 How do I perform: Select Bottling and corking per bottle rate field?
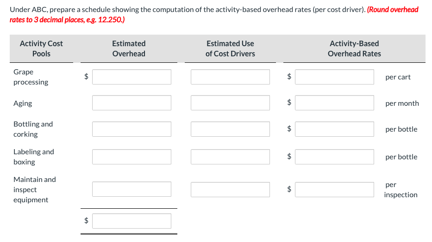[x=334, y=129]
